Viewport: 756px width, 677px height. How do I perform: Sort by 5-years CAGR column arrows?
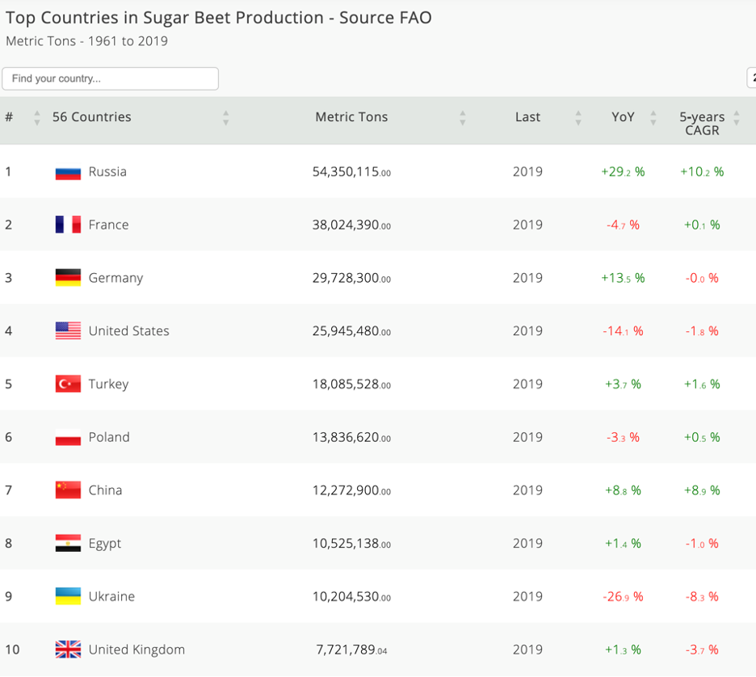737,118
